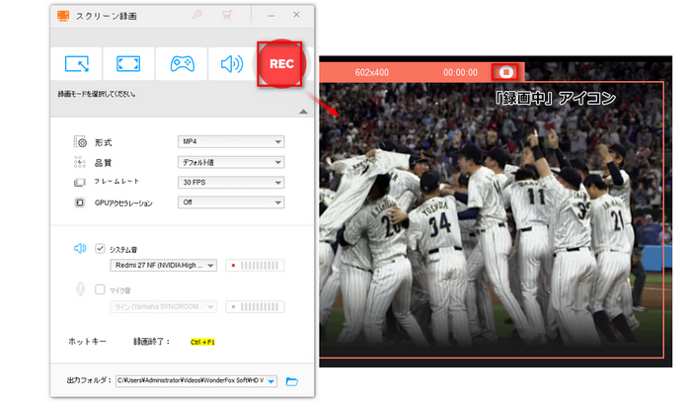This screenshot has width=691, height=402.
Task: Enable the マイク音 checkbox
Action: [x=100, y=289]
